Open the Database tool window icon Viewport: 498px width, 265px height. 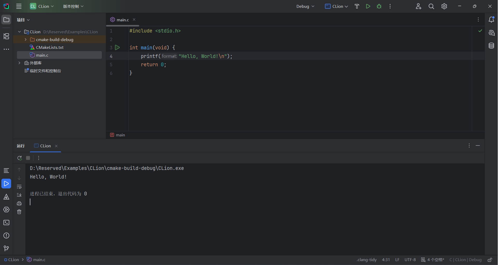tap(492, 46)
